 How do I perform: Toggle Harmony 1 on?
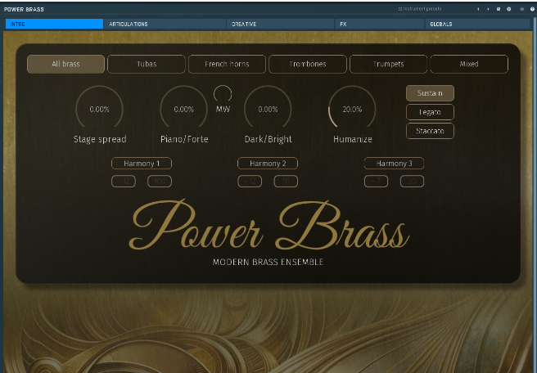[x=142, y=164]
